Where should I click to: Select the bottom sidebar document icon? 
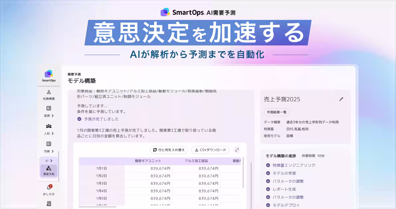click(x=49, y=203)
